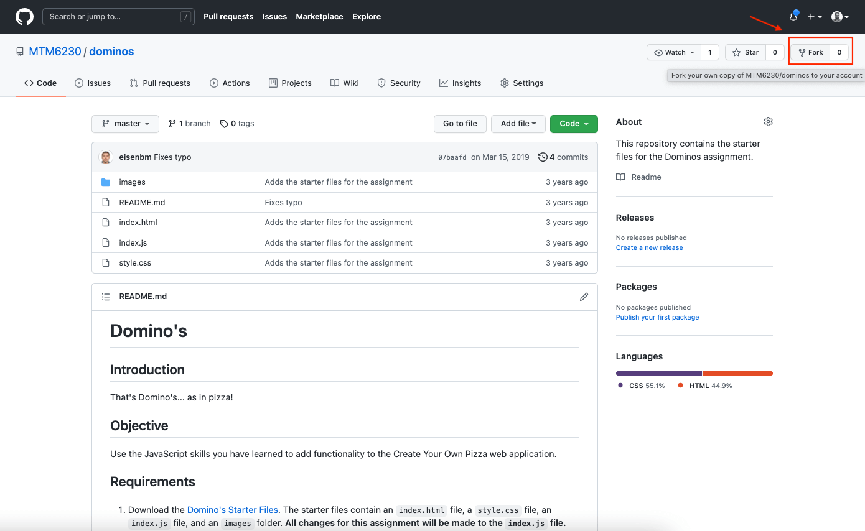This screenshot has height=531, width=865.
Task: Fork the dominos repository
Action: tap(810, 52)
